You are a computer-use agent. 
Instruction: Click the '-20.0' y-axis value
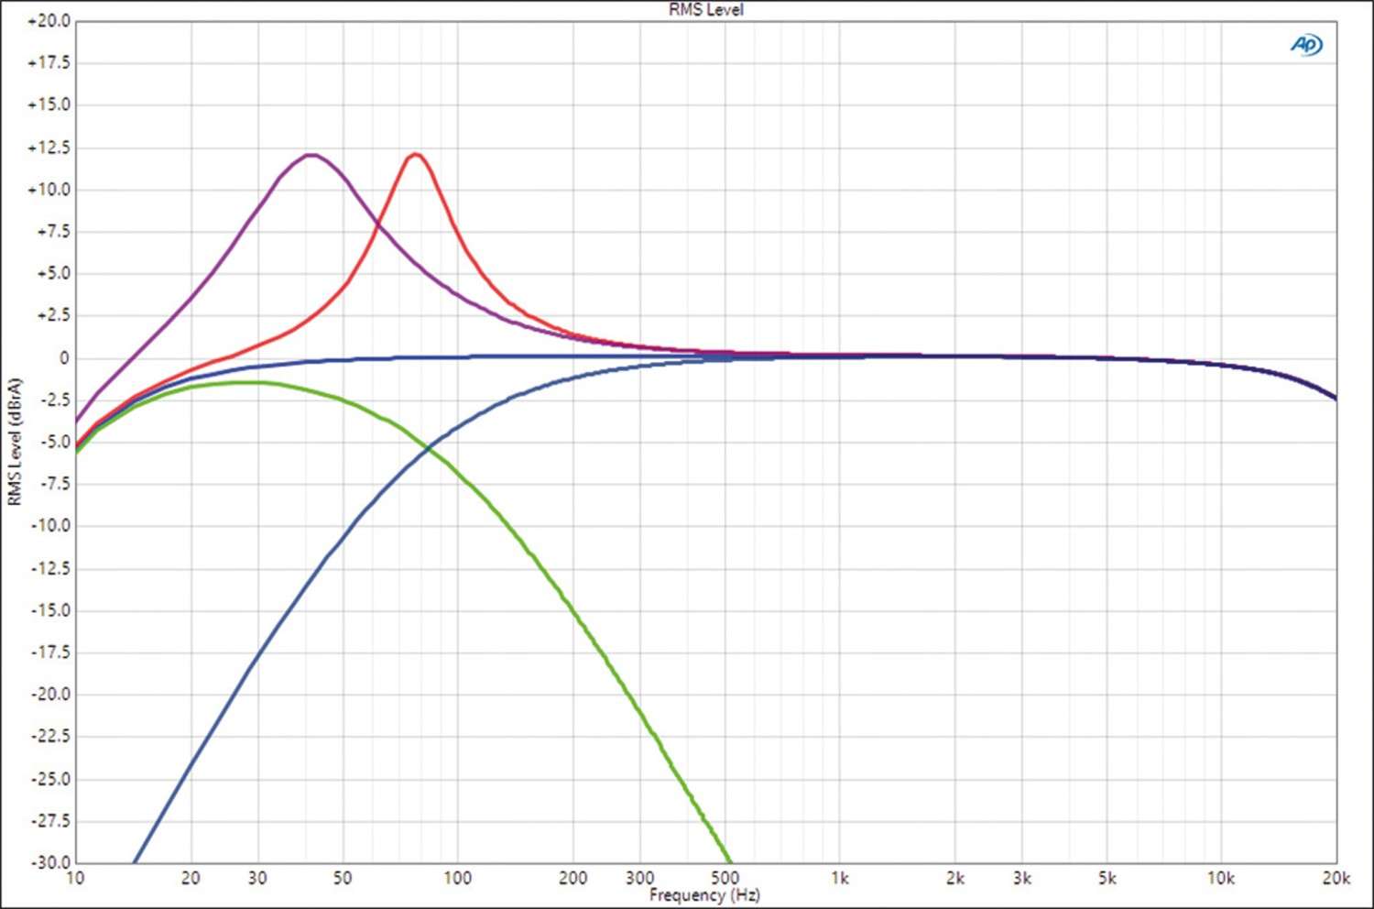(x=50, y=695)
